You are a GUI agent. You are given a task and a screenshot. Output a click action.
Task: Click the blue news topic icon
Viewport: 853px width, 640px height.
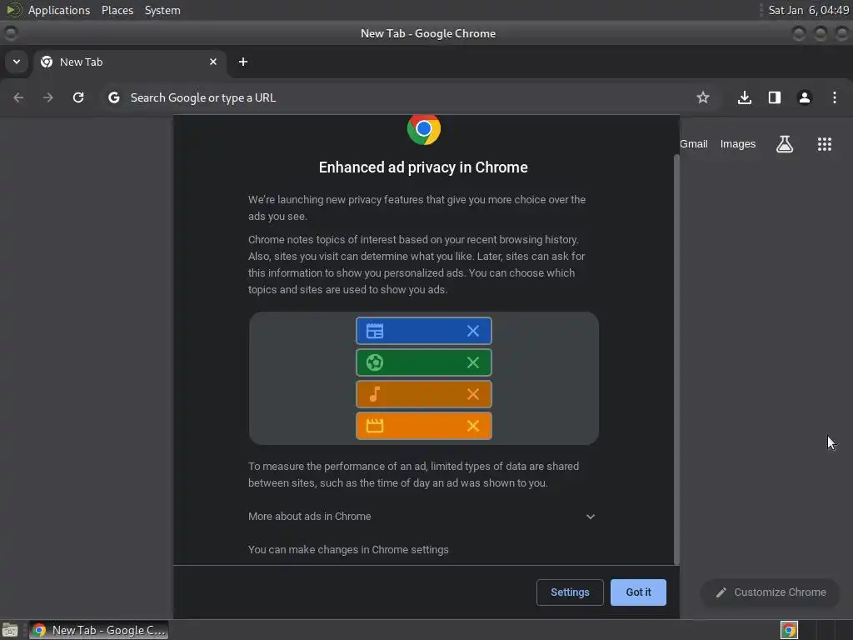click(x=375, y=331)
